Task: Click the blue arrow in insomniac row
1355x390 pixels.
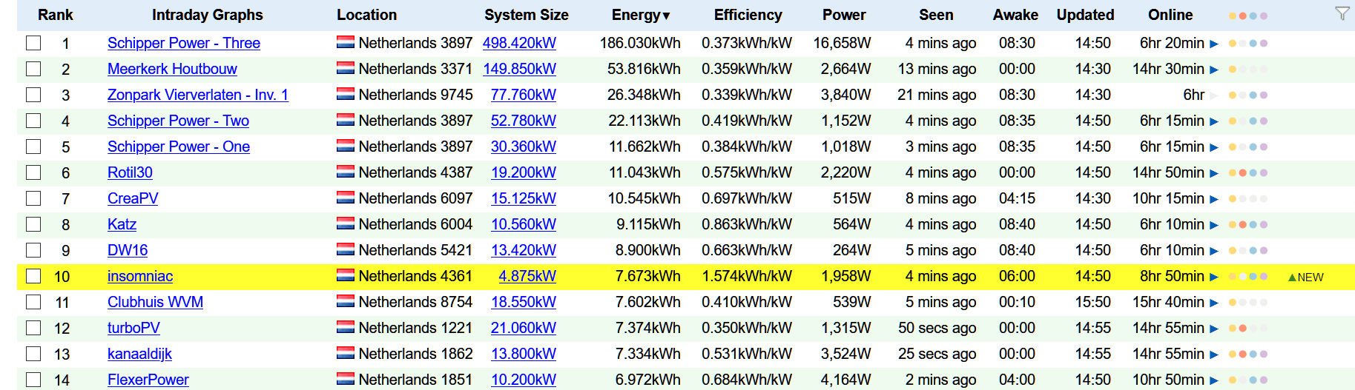Action: pos(1214,277)
